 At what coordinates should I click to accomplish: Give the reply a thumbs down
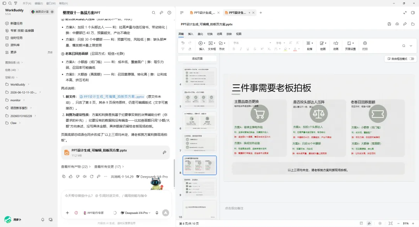click(x=78, y=177)
